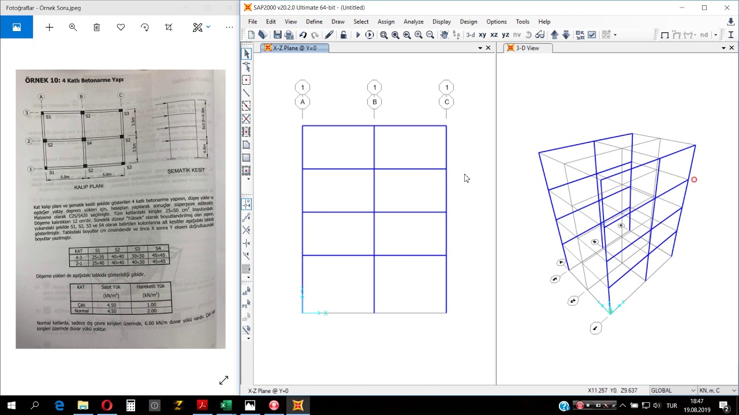Switch to the 3-D View tab
Image resolution: width=739 pixels, height=415 pixels.
pos(527,48)
